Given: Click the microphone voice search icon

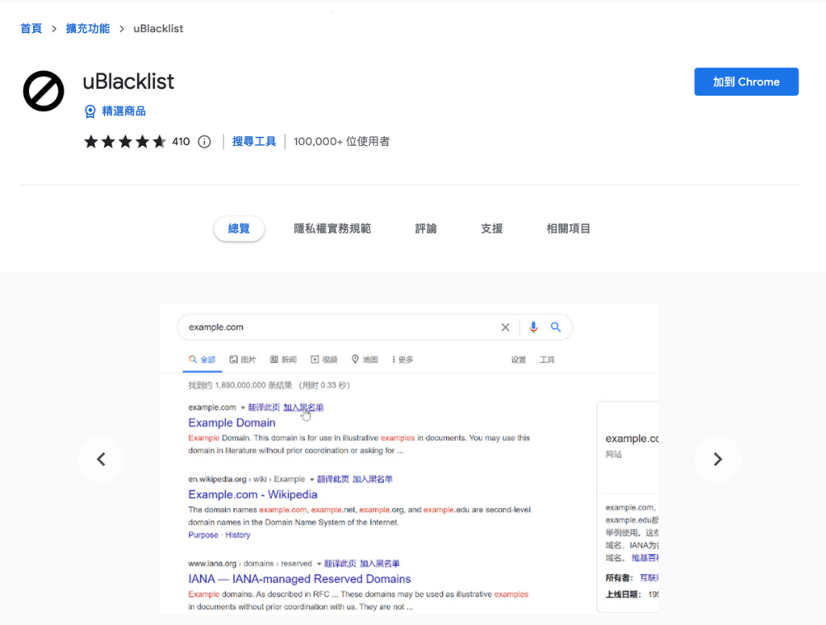Looking at the screenshot, I should coord(533,327).
